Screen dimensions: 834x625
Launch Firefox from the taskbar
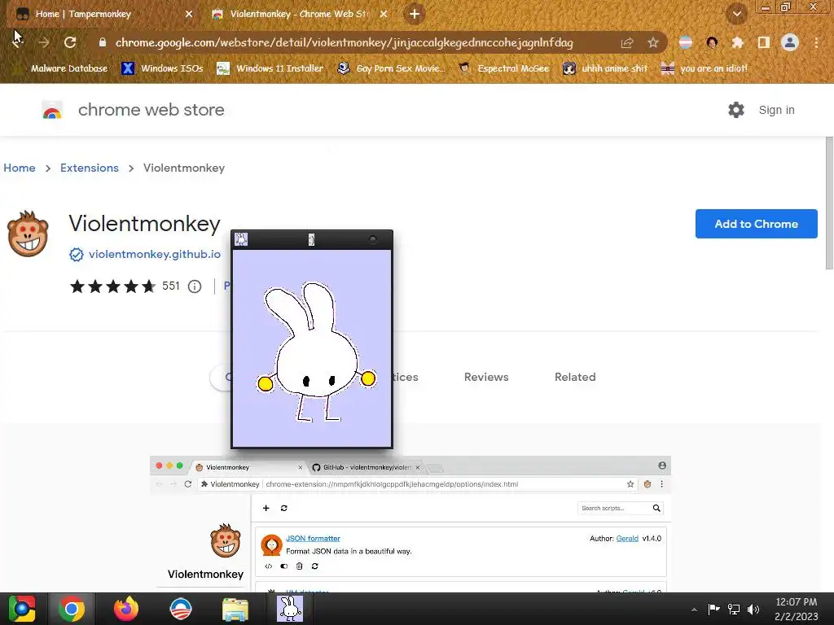click(x=126, y=609)
